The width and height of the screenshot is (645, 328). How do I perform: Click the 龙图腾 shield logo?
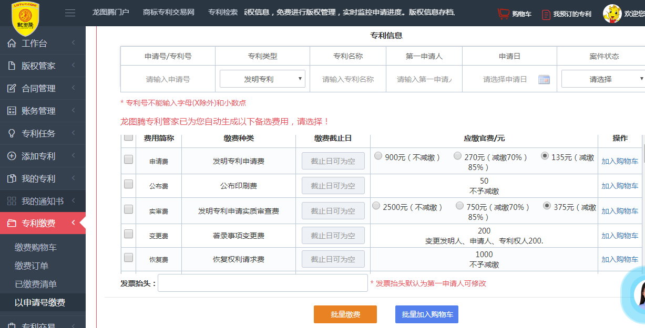coord(26,18)
